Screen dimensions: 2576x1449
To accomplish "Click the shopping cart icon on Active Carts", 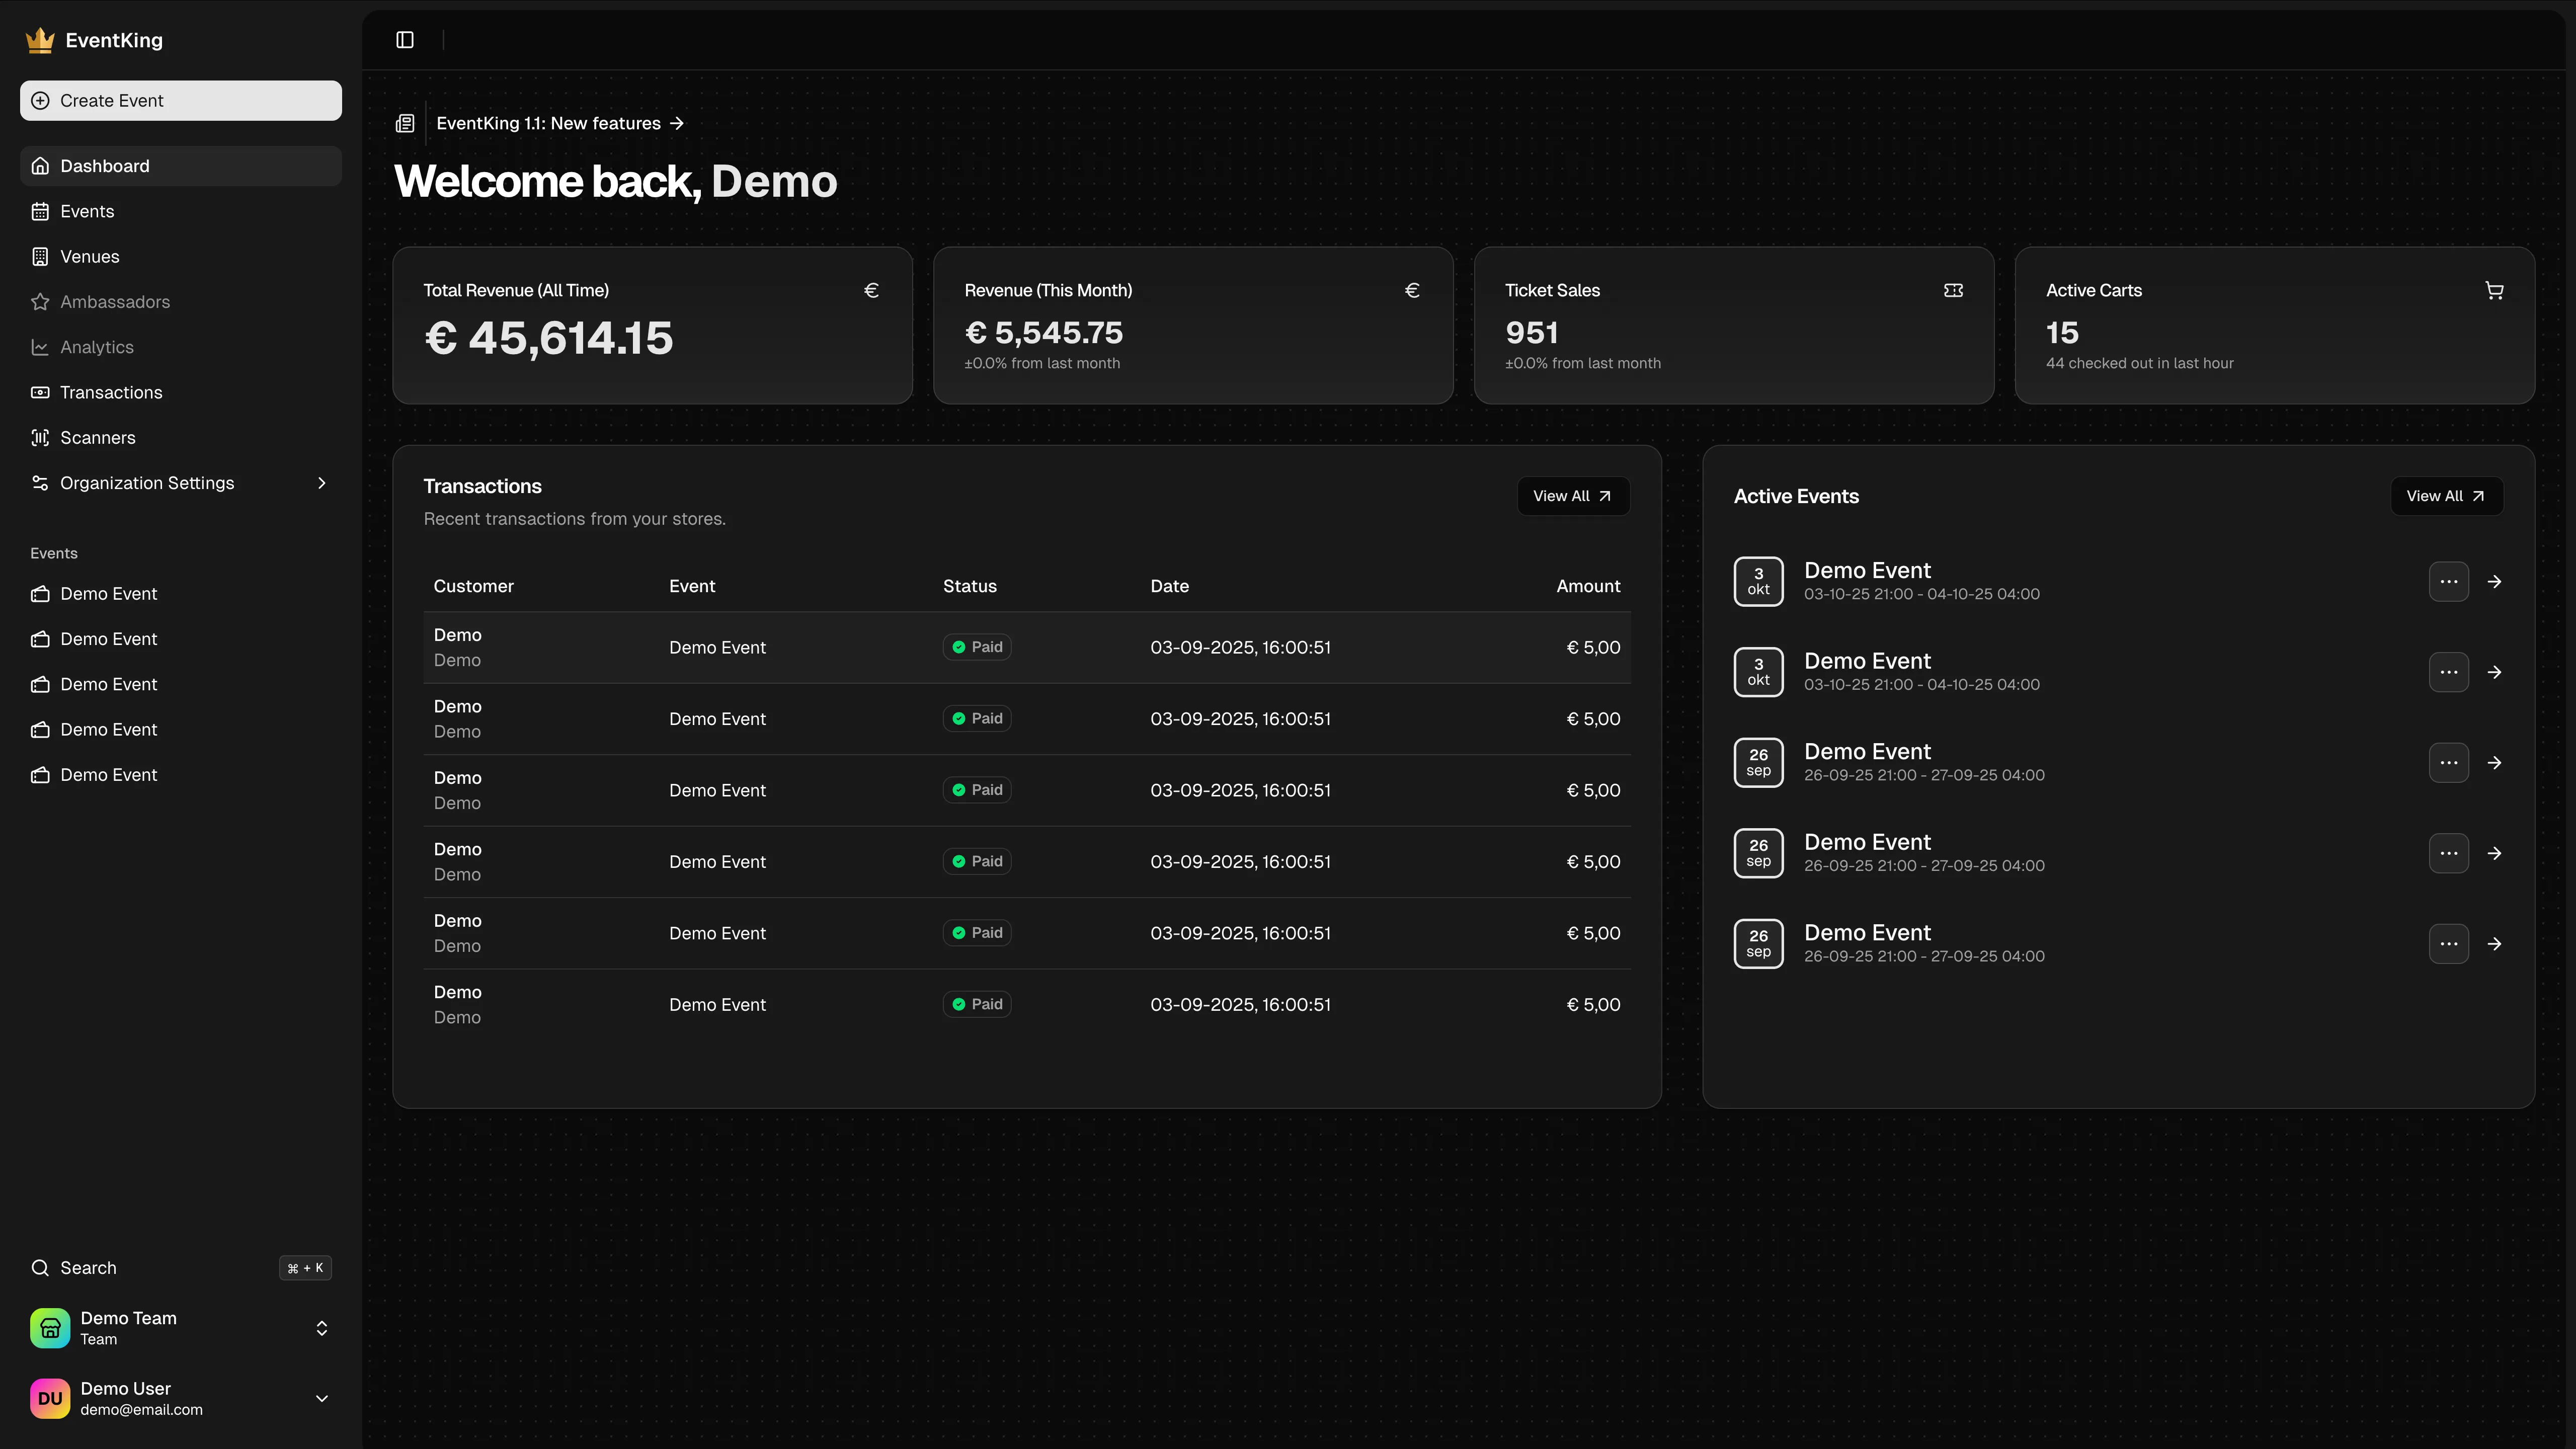I will point(2494,290).
